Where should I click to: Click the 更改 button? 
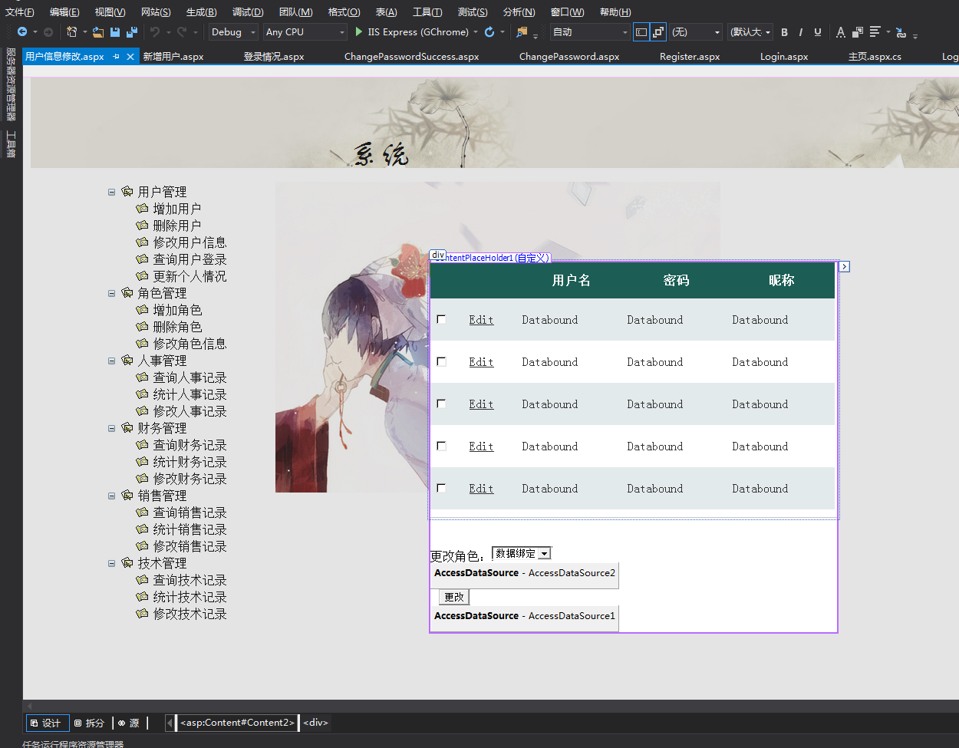(x=453, y=597)
